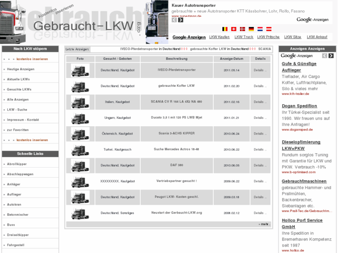Viewport: 338px width, 253px height.
Task: Open truck thumbnail for SCANIA CV R 164 row
Action: click(80, 102)
